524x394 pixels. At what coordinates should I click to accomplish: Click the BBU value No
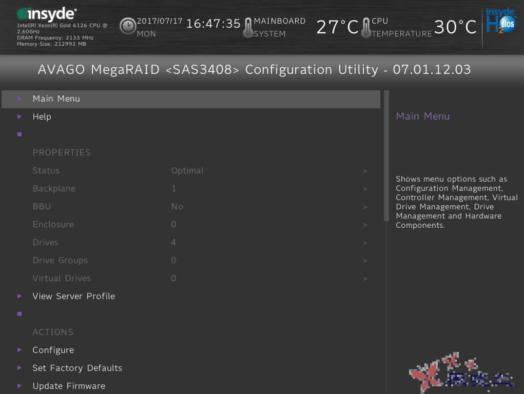[x=177, y=207]
